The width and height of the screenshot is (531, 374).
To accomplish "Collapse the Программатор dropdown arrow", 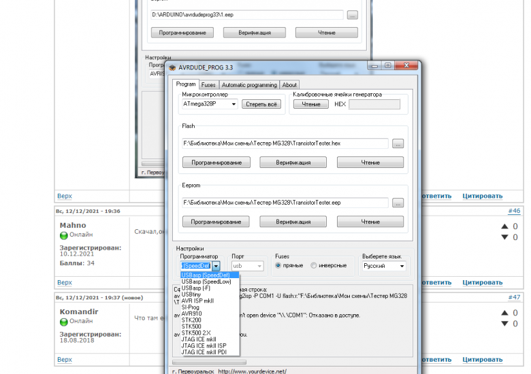I will 216,266.
